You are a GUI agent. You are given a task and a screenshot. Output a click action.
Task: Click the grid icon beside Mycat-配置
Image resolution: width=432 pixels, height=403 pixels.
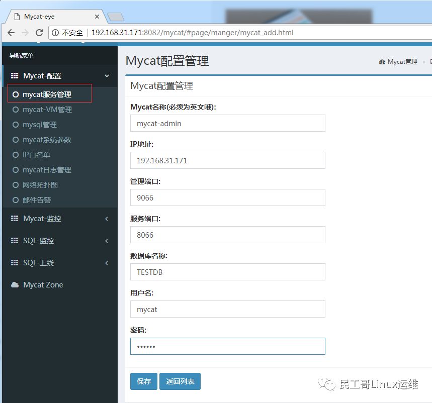[x=14, y=75]
